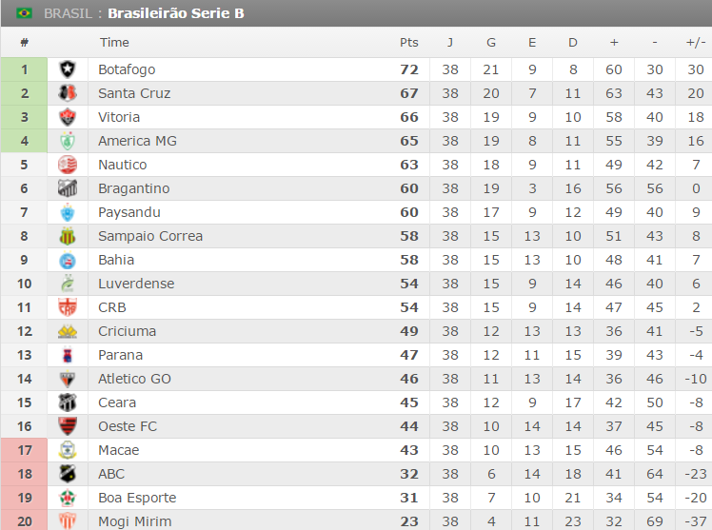Open the CRB club crest
The width and height of the screenshot is (712, 530).
coord(68,307)
